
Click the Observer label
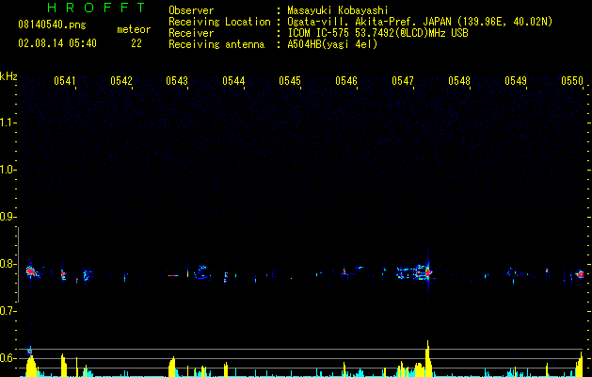click(x=191, y=10)
